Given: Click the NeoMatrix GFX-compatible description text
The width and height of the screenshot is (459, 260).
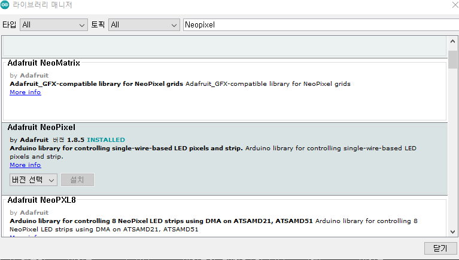Looking at the screenshot, I should tap(180, 83).
